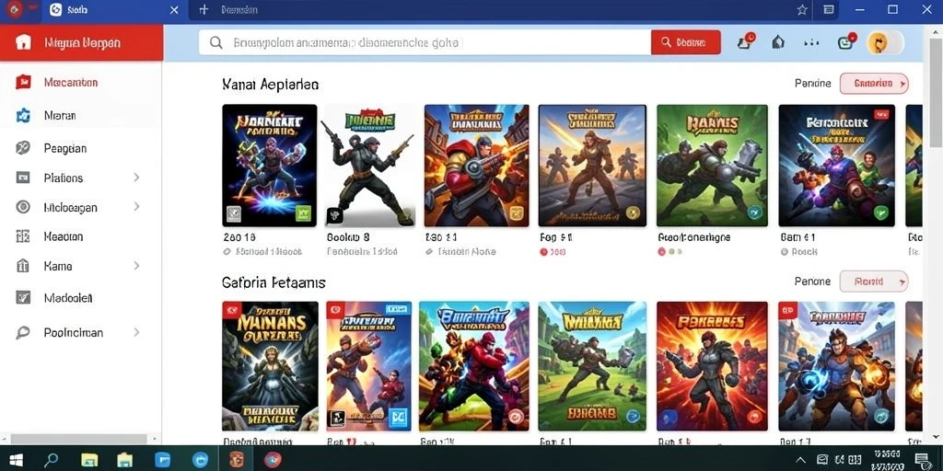Toggle the yellow avatar switch at top right
The width and height of the screenshot is (943, 471).
pyautogui.click(x=885, y=42)
